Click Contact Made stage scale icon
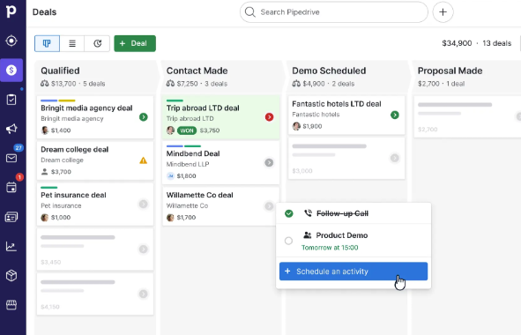 (170, 84)
